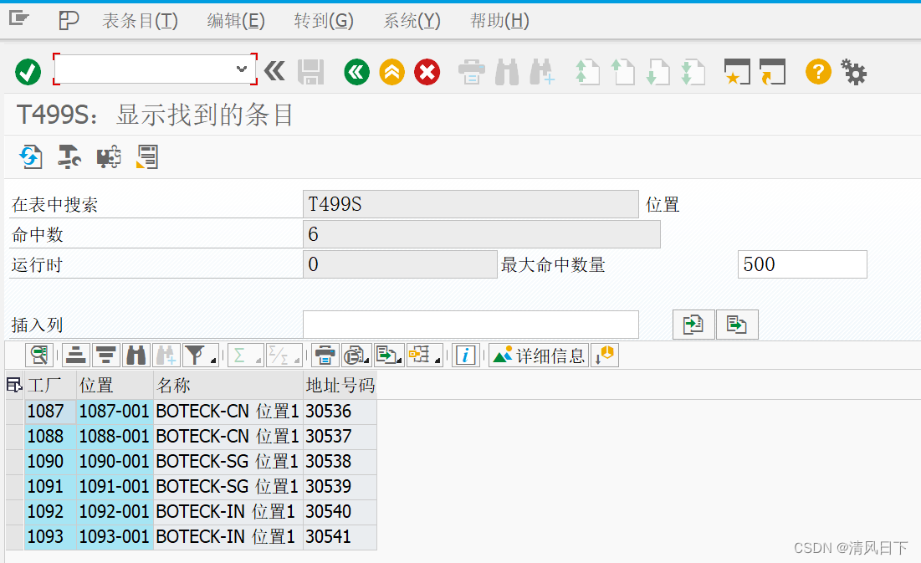Viewport: 921px width, 563px height.
Task: Click inside the 最大命中数量 field showing 500
Action: point(801,264)
